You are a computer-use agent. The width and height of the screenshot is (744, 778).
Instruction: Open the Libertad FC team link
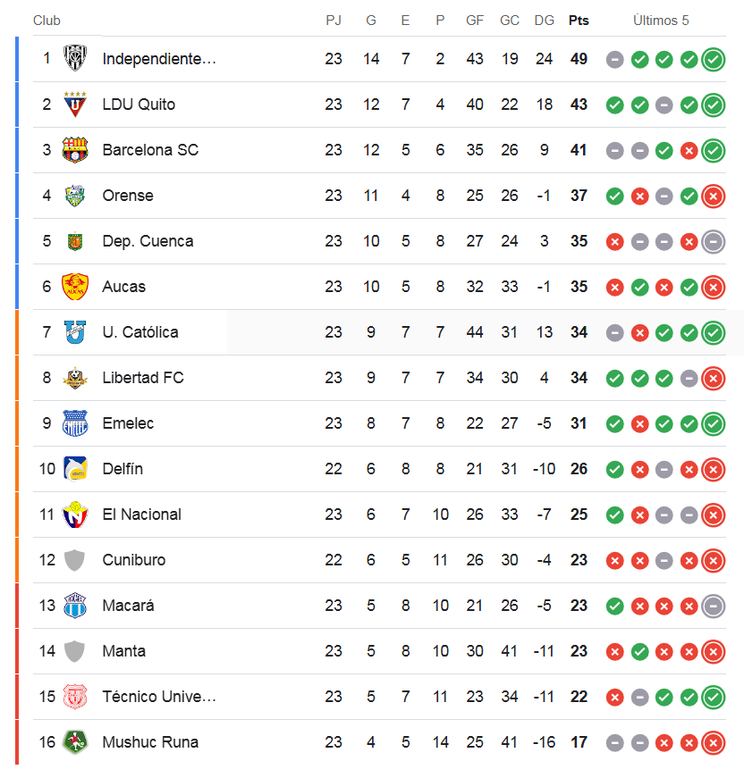point(143,378)
